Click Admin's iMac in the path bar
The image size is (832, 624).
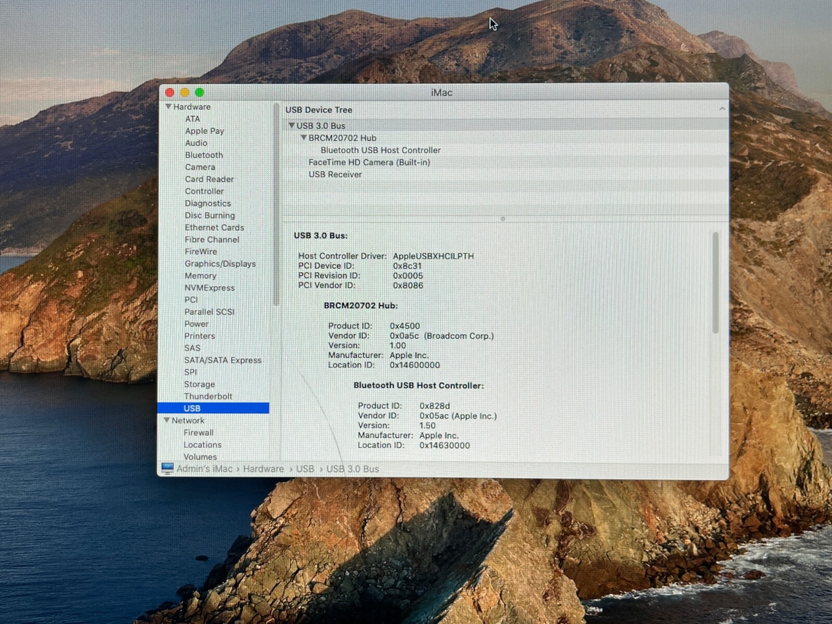click(x=204, y=469)
